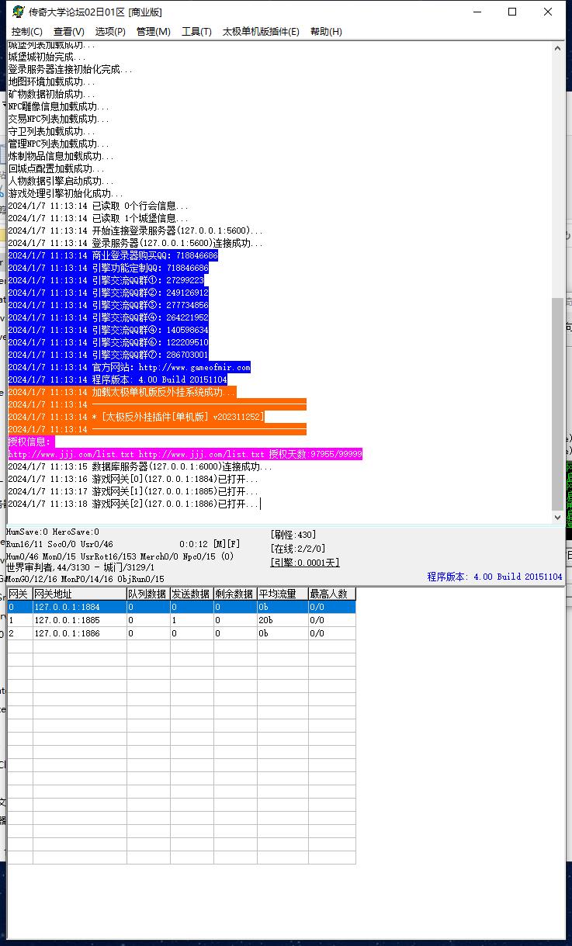The height and width of the screenshot is (946, 572).
Task: Click the 官方网站 gameofmir.com log line
Action: pyautogui.click(x=130, y=367)
